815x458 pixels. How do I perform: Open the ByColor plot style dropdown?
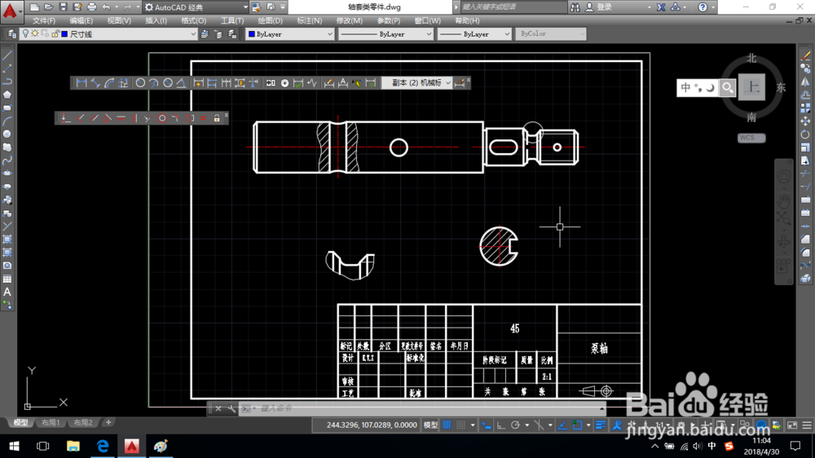[x=550, y=33]
